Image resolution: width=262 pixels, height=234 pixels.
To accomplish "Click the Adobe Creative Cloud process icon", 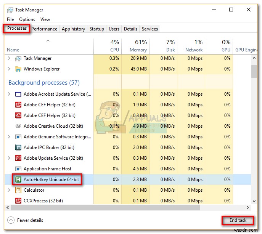I will [18, 126].
